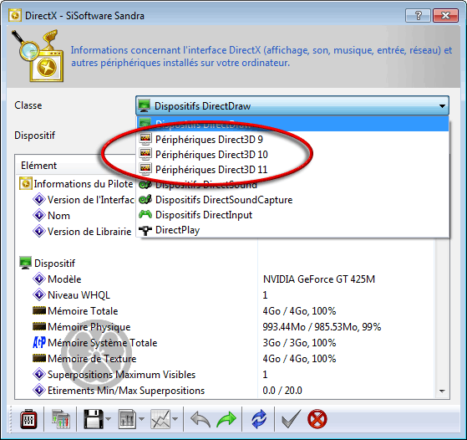Click the Elément column header
This screenshot has width=467, height=440.
[76, 166]
